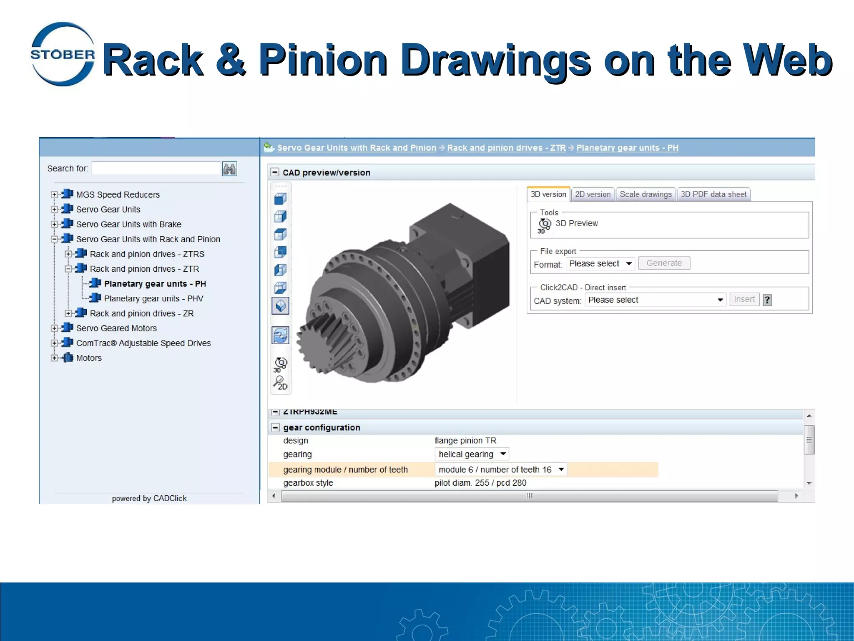Open the Scale drawings tab
This screenshot has height=641, width=854.
[x=646, y=194]
